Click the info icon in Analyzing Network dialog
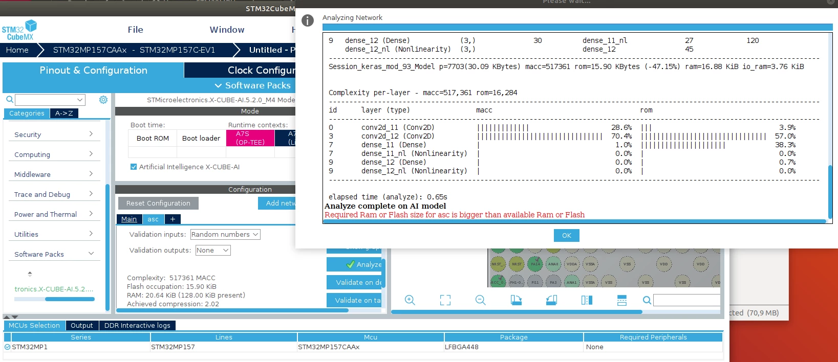The height and width of the screenshot is (362, 838). [308, 20]
